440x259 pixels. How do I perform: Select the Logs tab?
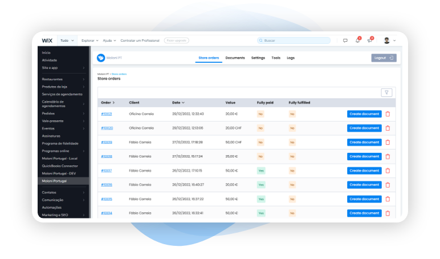pyautogui.click(x=291, y=58)
